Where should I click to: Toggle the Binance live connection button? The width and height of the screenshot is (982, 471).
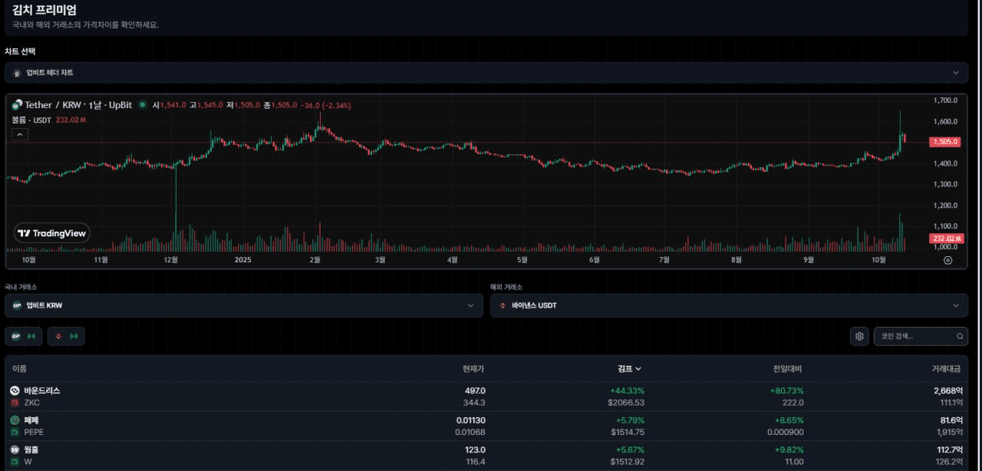pyautogui.click(x=66, y=336)
